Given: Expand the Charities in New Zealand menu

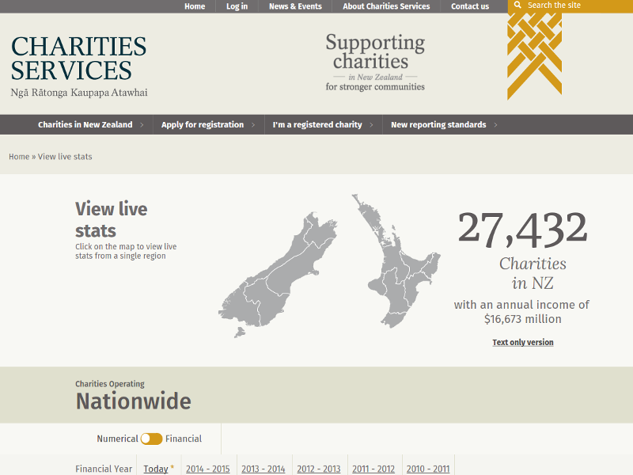Looking at the screenshot, I should (85, 125).
